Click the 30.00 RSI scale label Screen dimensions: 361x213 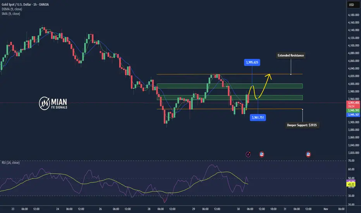(x=351, y=196)
